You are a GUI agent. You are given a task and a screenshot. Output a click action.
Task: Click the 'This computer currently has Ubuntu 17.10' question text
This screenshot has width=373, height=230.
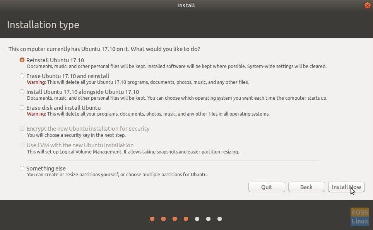click(x=104, y=49)
